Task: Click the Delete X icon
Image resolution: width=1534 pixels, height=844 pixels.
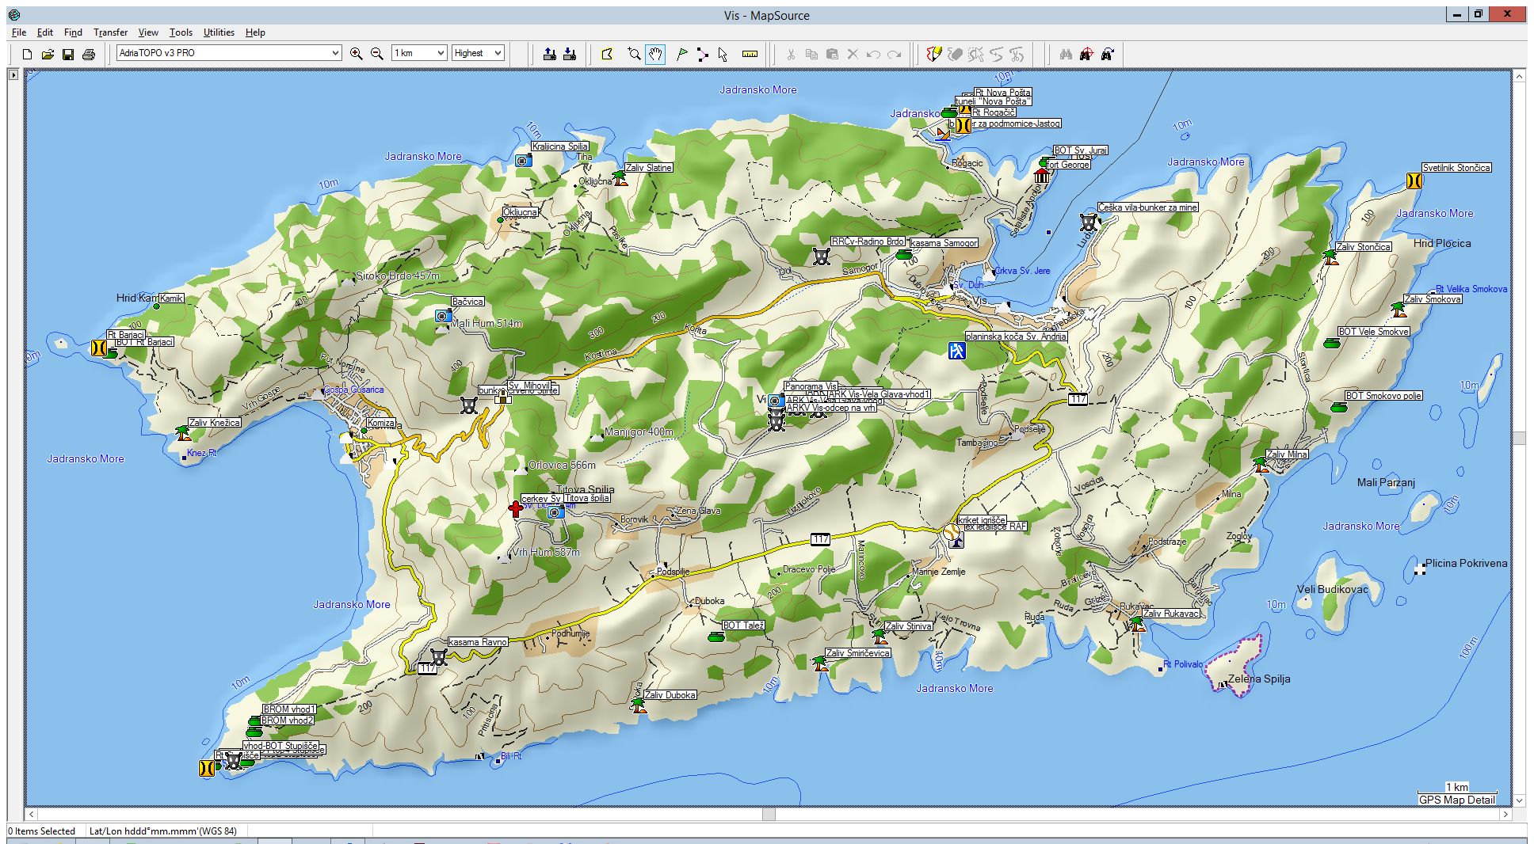Action: click(853, 54)
